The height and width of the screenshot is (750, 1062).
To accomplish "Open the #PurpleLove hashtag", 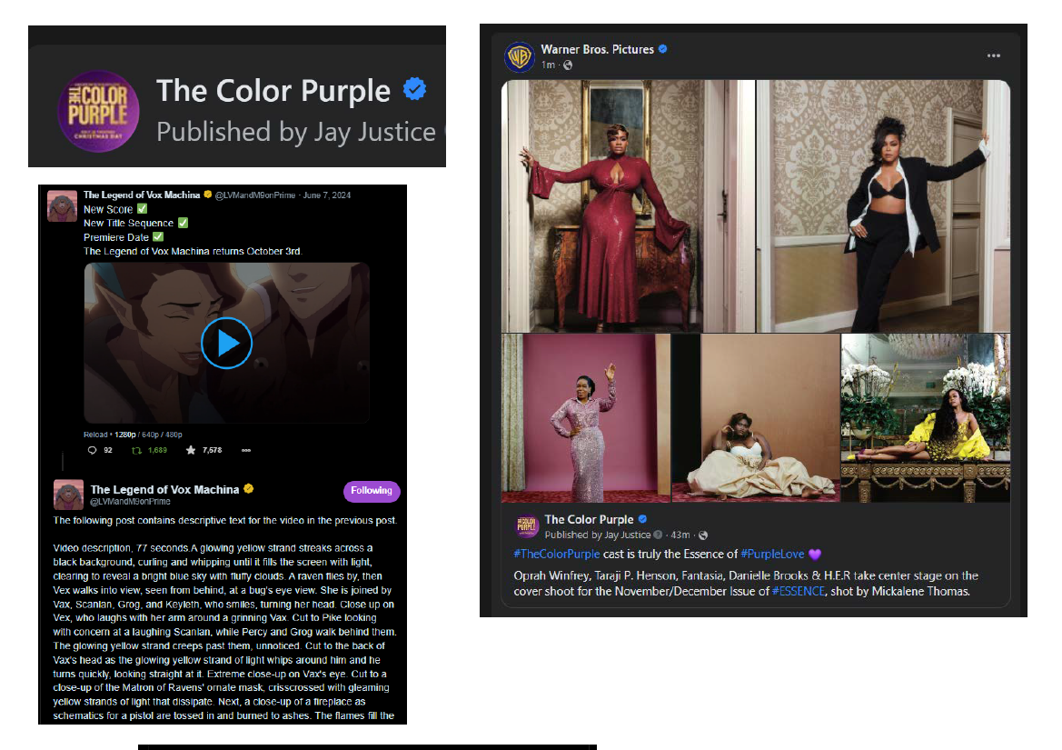I will pos(772,555).
